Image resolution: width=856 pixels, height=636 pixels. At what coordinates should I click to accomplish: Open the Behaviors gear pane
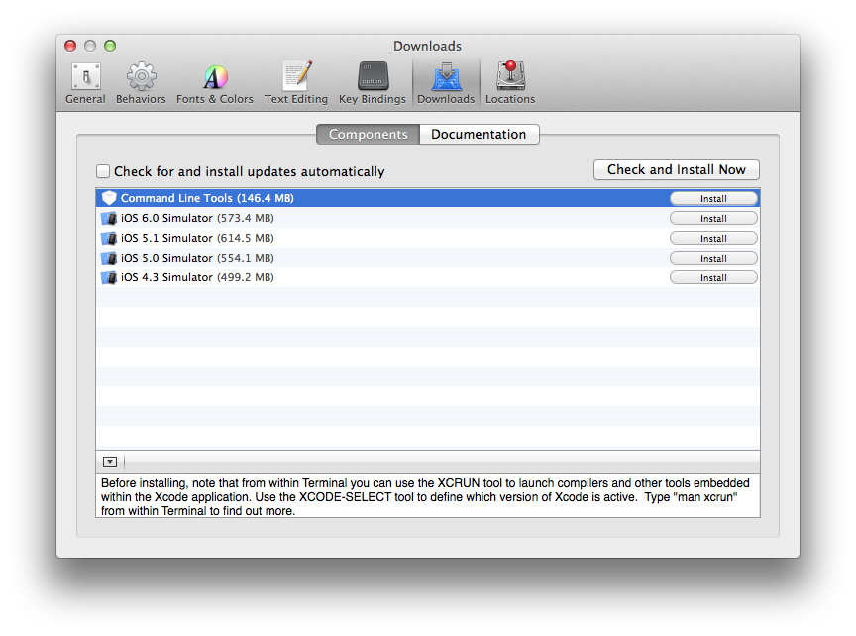tap(141, 83)
